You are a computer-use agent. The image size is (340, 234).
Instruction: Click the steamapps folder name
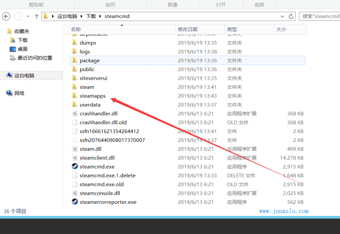93,96
